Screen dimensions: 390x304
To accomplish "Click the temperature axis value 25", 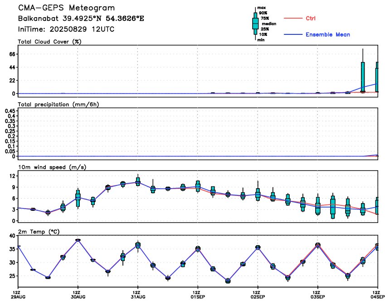I will (x=12, y=275).
